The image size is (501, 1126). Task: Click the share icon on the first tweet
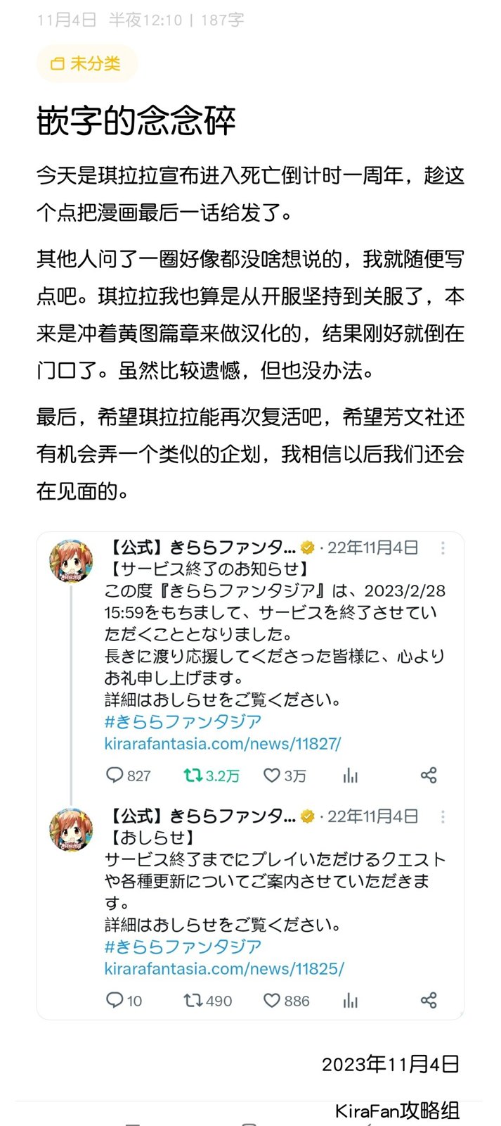pyautogui.click(x=429, y=775)
